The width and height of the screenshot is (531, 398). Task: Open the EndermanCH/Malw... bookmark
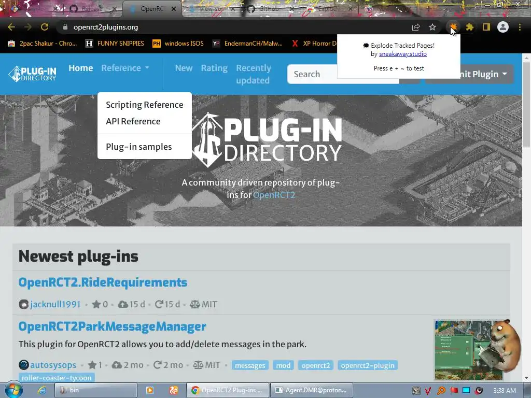coord(247,44)
